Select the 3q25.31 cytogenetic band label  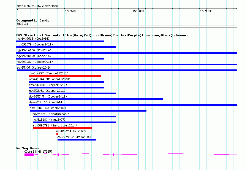click(22, 24)
